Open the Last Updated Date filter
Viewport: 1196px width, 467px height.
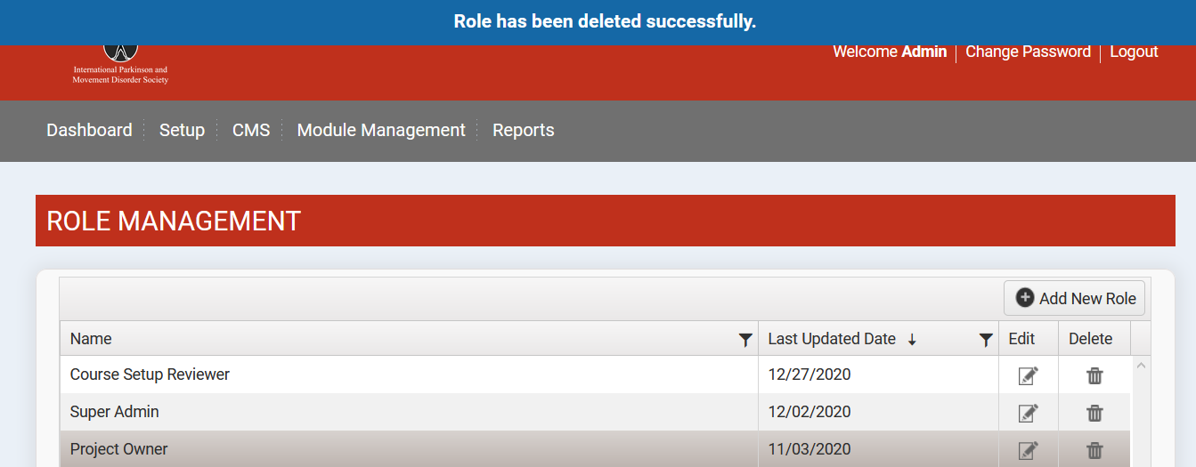(x=985, y=339)
